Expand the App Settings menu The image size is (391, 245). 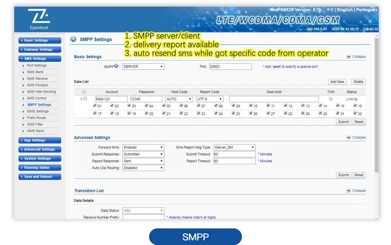coord(40,140)
